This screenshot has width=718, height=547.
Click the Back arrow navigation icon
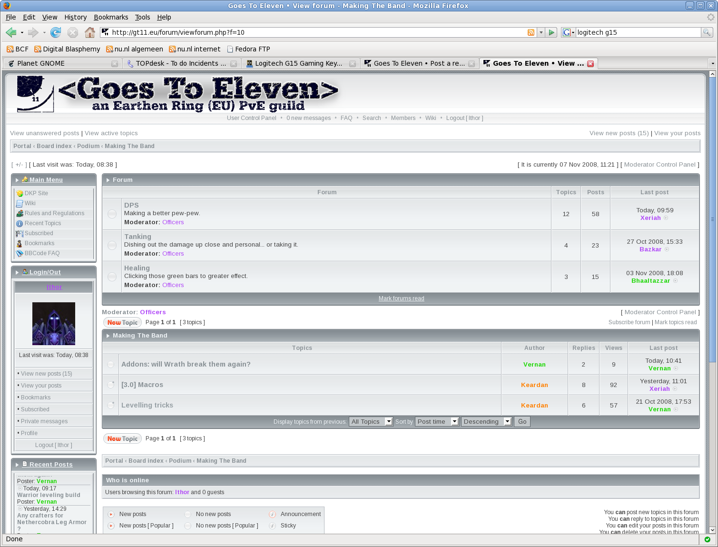point(11,32)
